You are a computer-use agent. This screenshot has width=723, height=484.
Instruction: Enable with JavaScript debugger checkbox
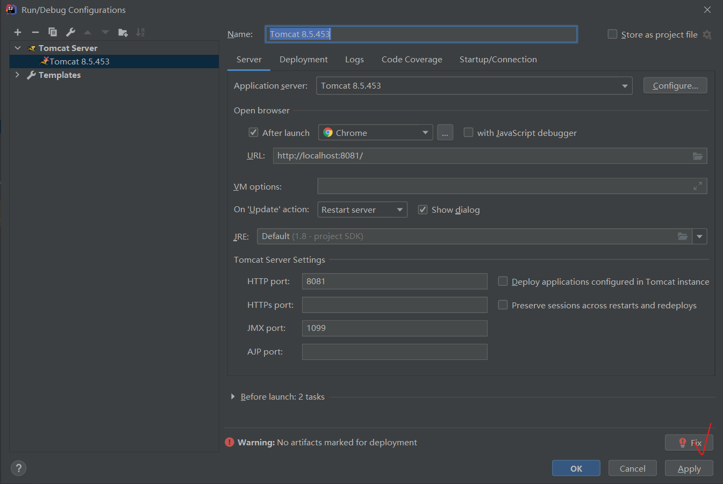[x=468, y=132]
